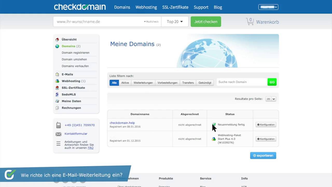Click the SSL-Zertifikate seal icon
This screenshot has width=332, height=187.
[x=57, y=88]
